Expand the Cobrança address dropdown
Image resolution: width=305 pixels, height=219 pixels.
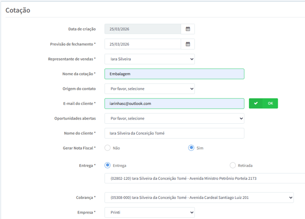tap(199, 198)
